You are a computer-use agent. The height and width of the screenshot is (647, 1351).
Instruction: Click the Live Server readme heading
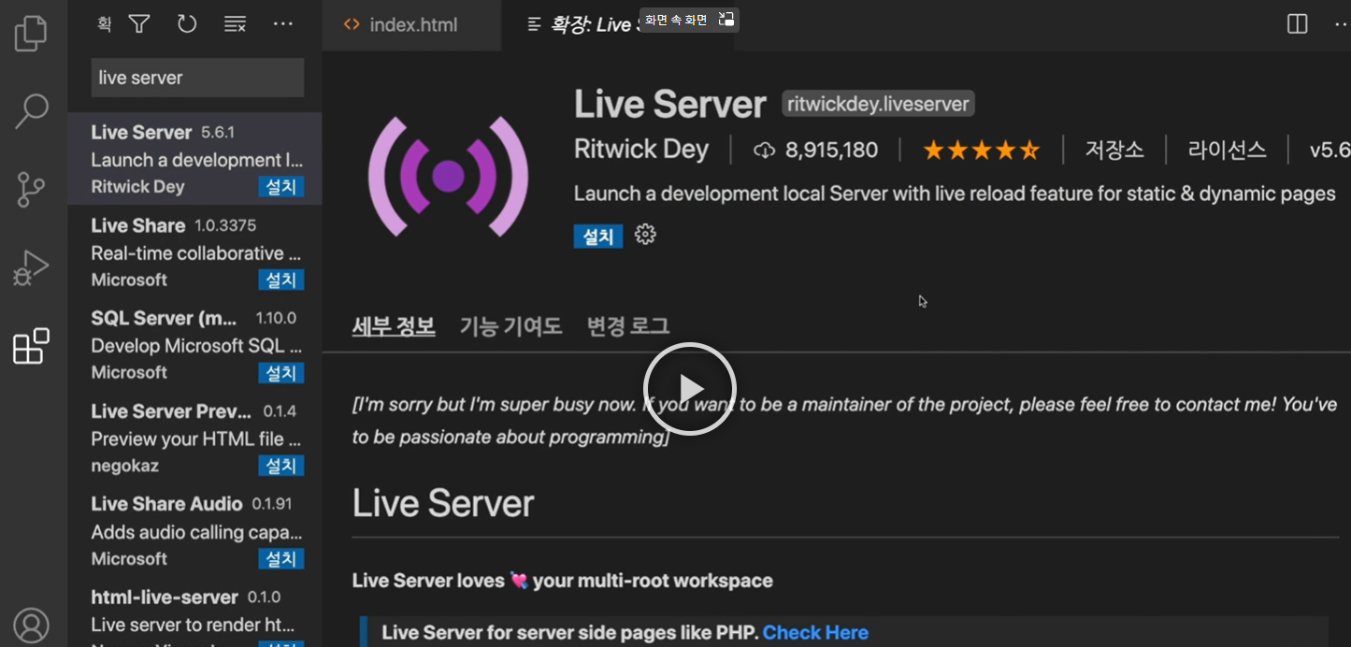click(443, 504)
